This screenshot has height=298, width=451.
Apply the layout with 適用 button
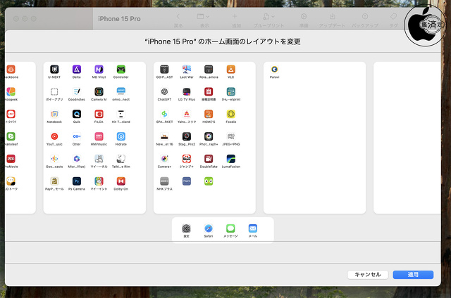click(x=413, y=275)
